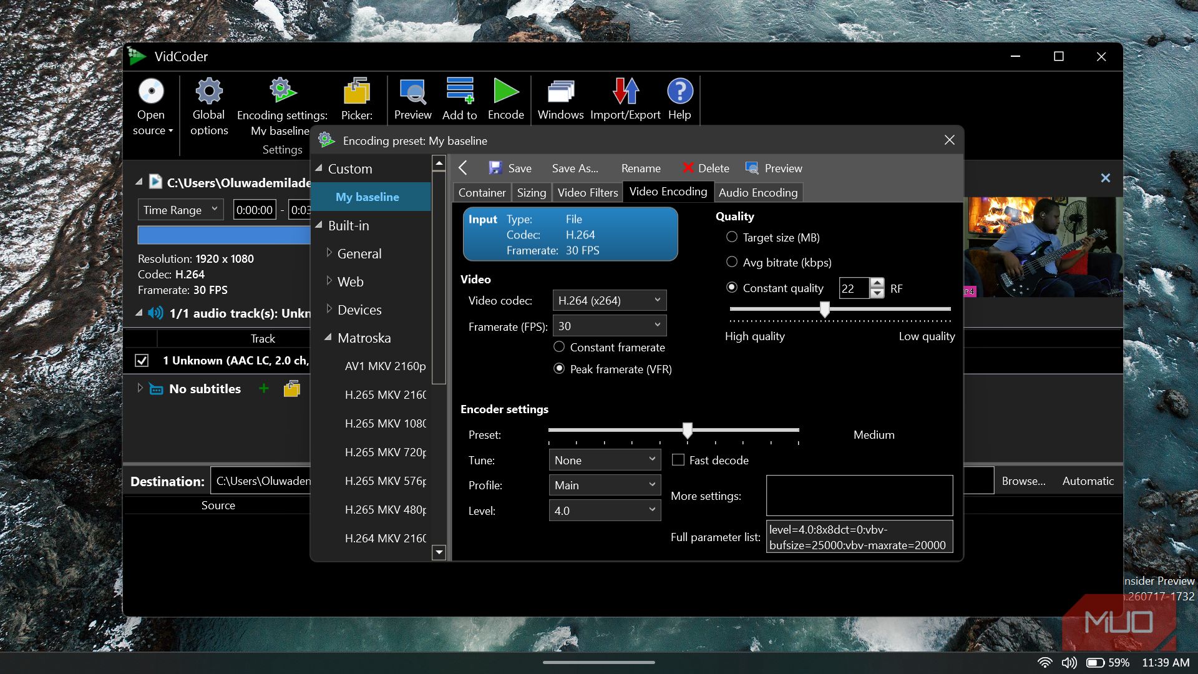Open Global options gear

[209, 91]
